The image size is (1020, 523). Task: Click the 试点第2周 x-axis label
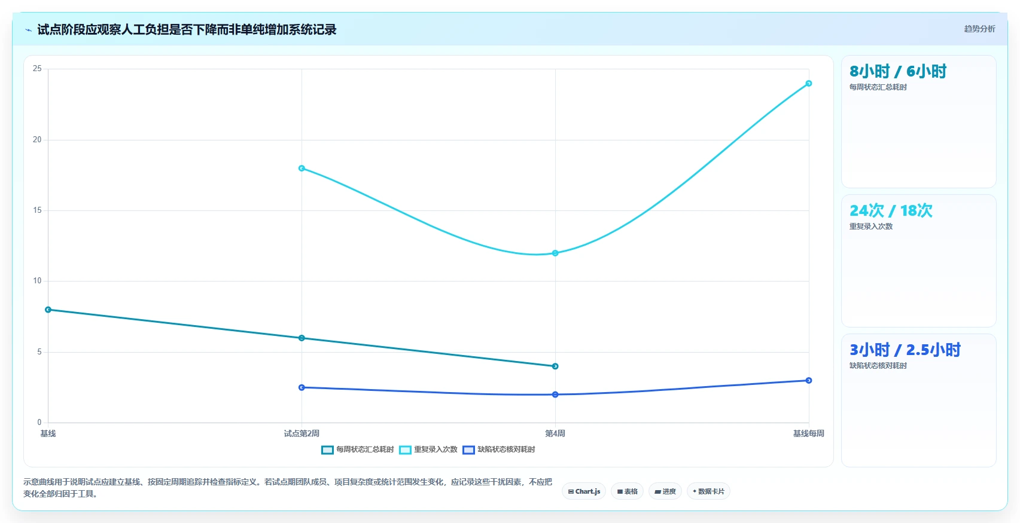302,433
